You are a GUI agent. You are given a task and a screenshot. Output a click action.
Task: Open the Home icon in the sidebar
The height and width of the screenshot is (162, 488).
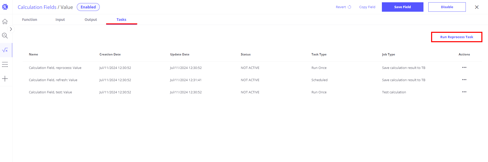click(5, 22)
